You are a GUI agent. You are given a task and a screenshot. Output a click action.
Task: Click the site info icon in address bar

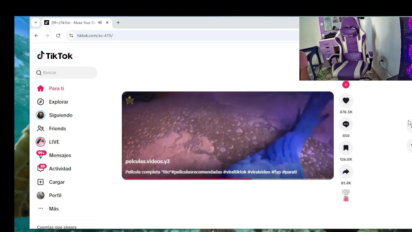[71, 36]
